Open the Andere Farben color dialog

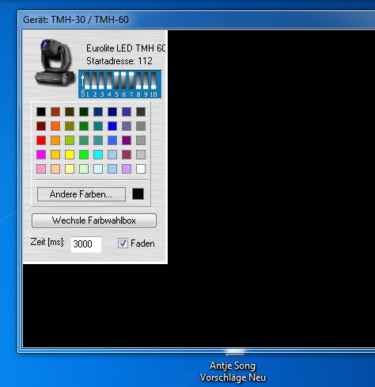(x=81, y=194)
